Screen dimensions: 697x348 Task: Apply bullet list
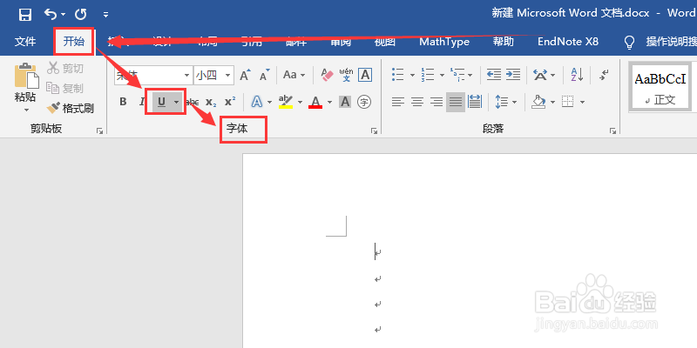(398, 75)
